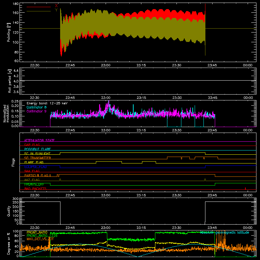
Task: Click the BAD_PACKETS flag label
Action: (35, 188)
